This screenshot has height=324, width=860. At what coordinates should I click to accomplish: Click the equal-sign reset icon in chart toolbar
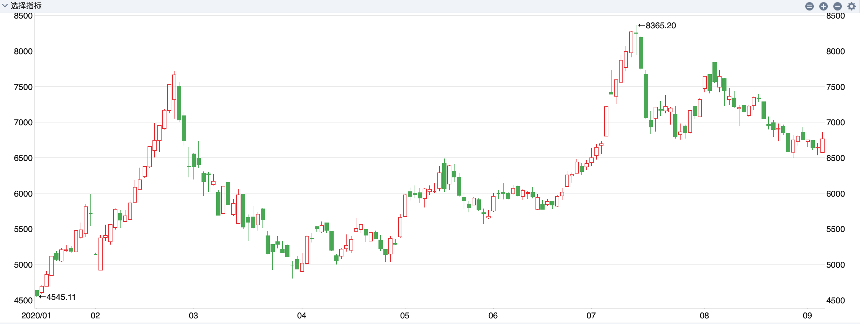click(810, 6)
